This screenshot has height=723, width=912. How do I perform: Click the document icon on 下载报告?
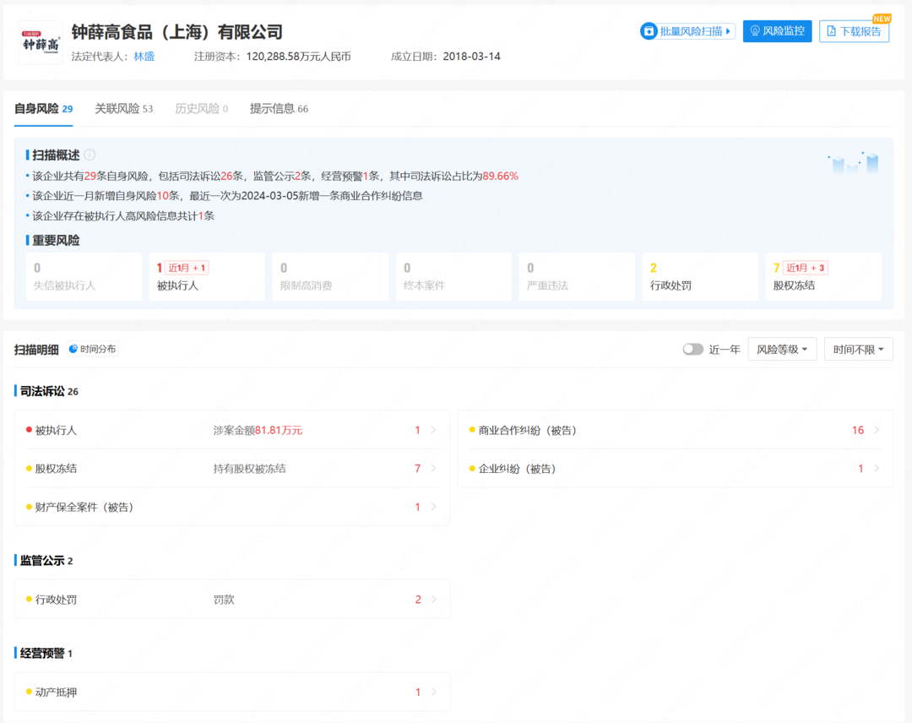(x=831, y=31)
